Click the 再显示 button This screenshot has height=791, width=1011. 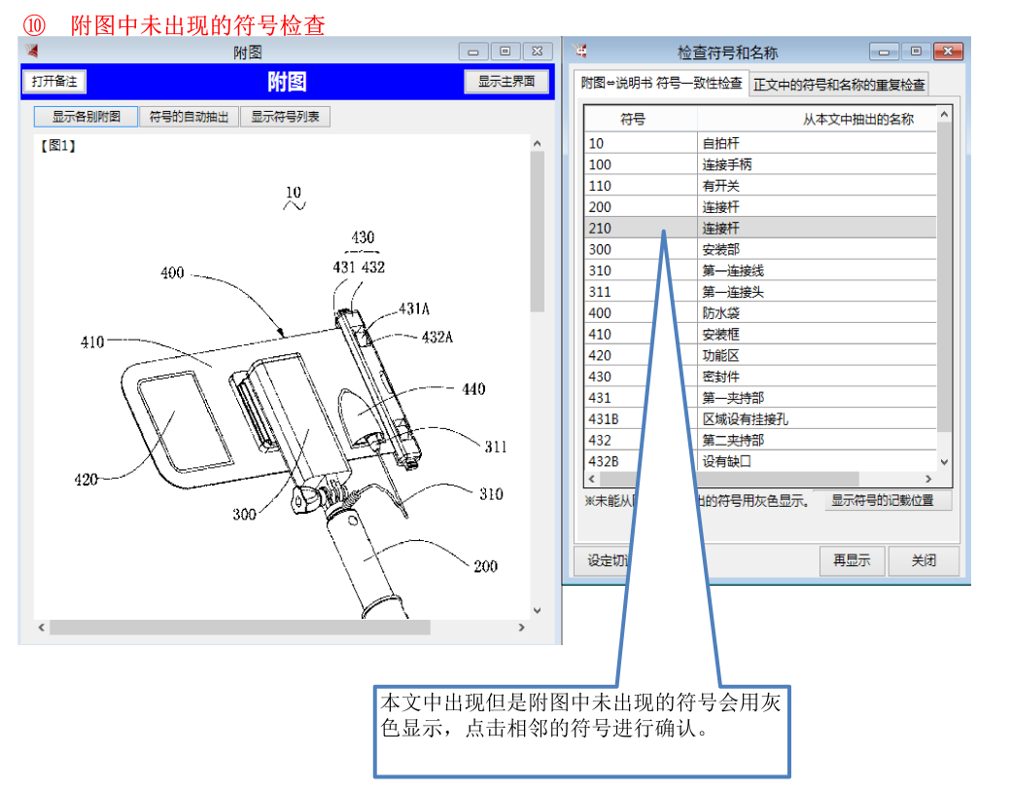[852, 560]
